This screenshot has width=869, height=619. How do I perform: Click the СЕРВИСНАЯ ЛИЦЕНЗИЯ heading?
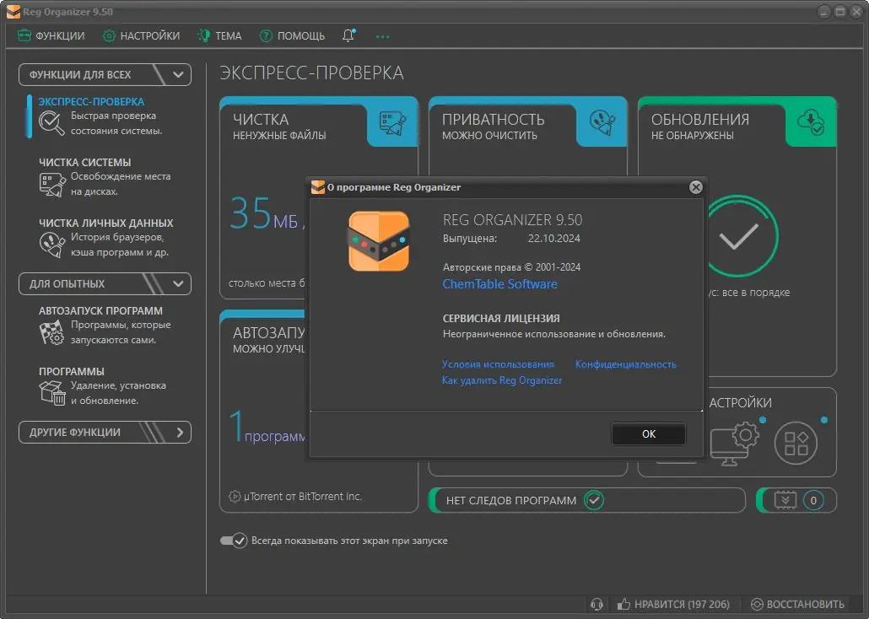501,319
